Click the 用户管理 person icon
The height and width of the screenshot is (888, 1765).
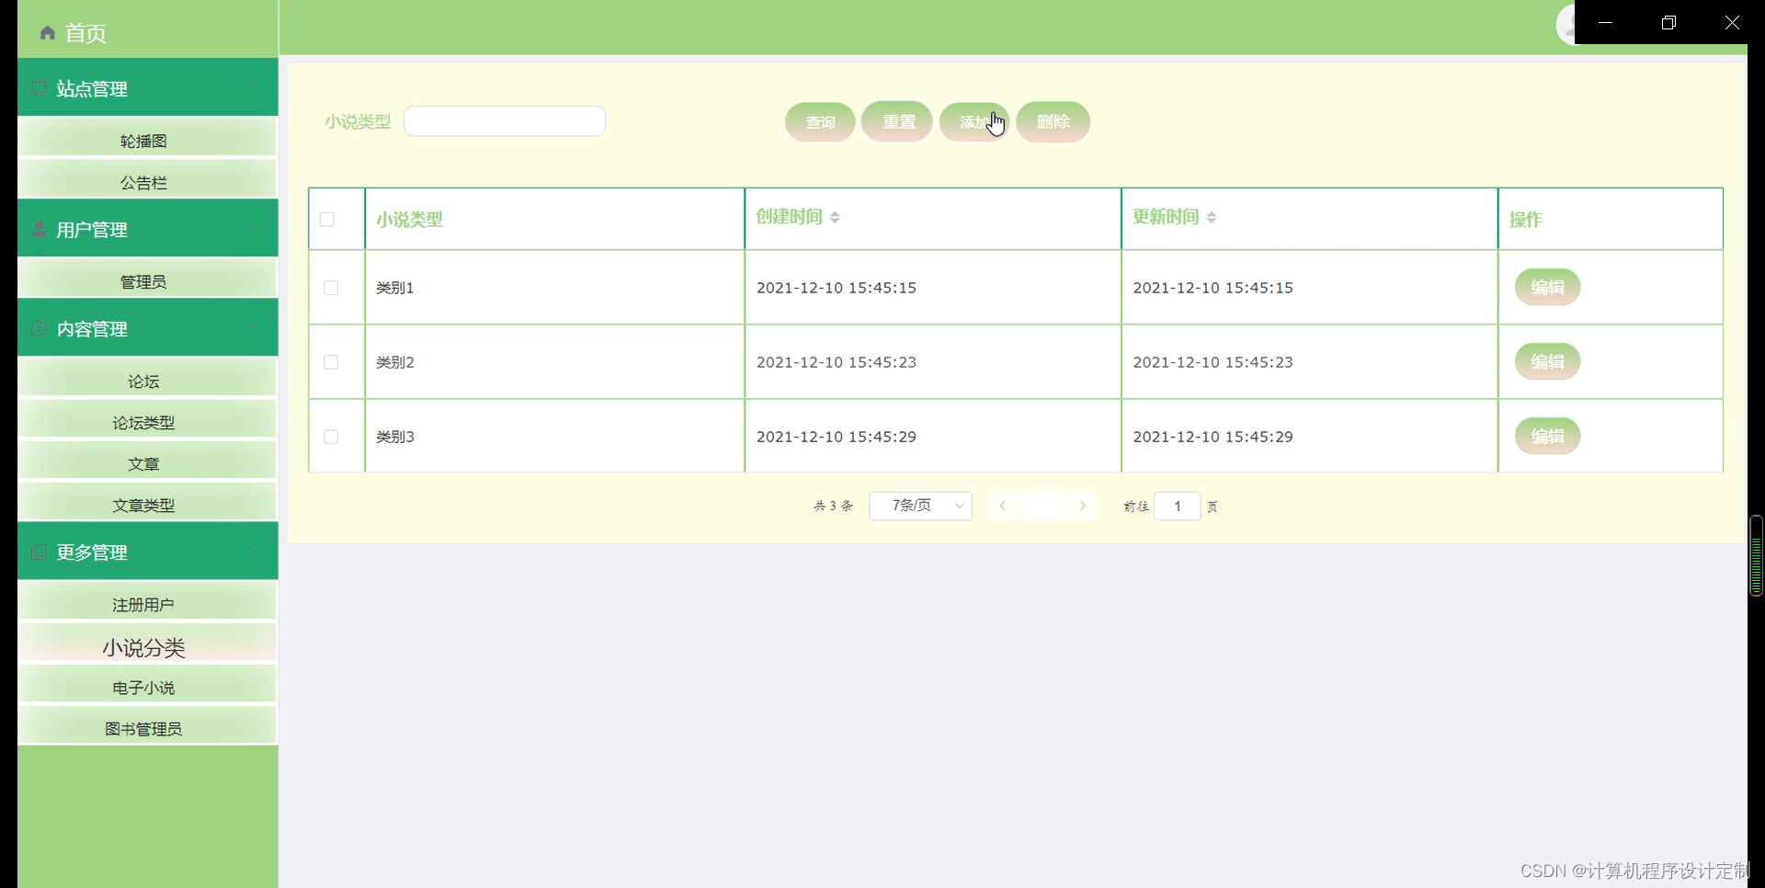[39, 229]
